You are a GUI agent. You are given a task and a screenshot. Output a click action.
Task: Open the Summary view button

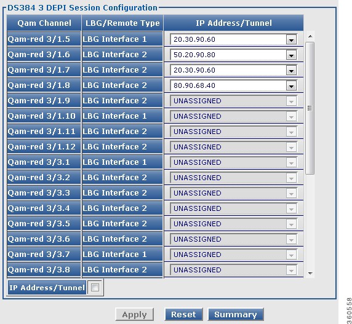tap(236, 315)
